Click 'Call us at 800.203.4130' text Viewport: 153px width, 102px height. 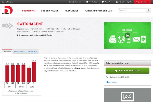point(119,77)
